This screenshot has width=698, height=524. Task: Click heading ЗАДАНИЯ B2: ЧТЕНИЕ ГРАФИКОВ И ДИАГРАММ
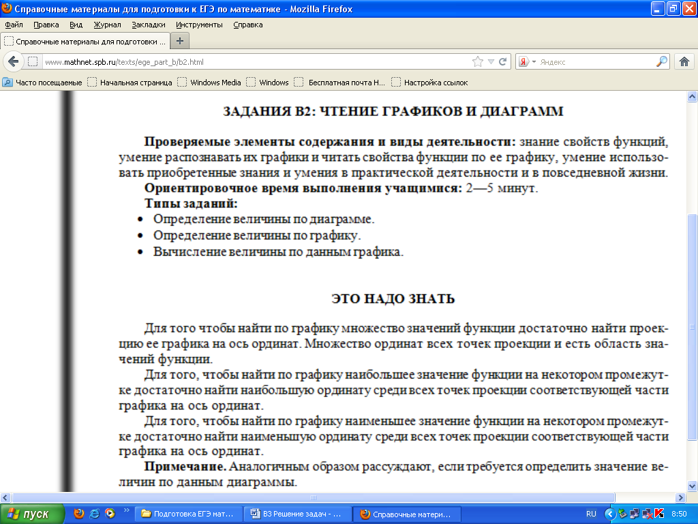(393, 111)
